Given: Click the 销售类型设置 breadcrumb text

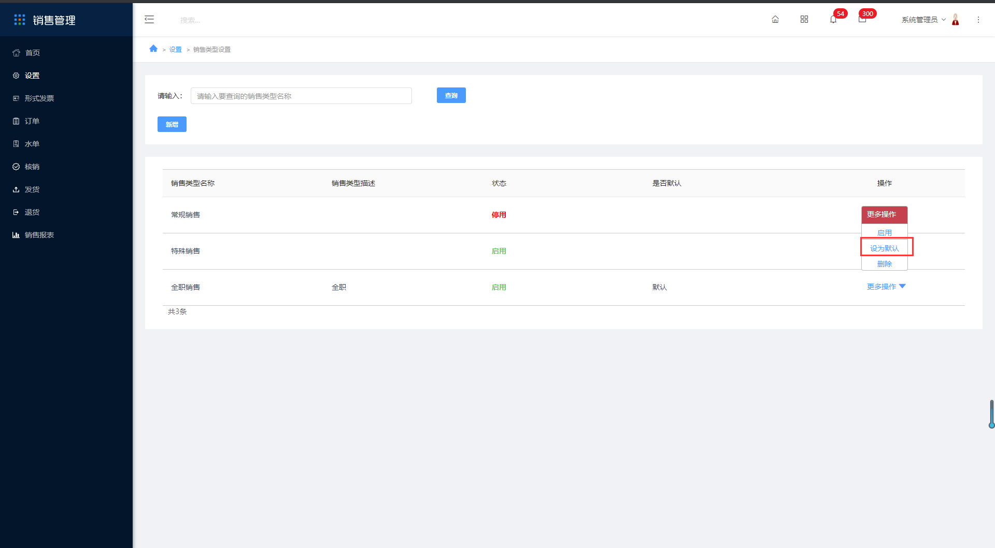Looking at the screenshot, I should [212, 50].
